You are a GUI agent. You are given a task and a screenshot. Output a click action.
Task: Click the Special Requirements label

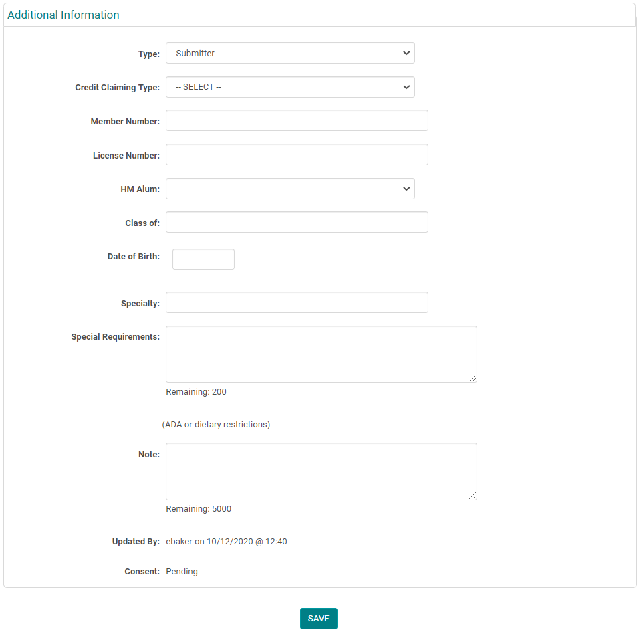[x=115, y=337]
